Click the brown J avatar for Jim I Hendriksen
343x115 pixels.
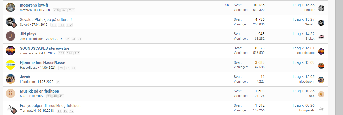pos(10,36)
